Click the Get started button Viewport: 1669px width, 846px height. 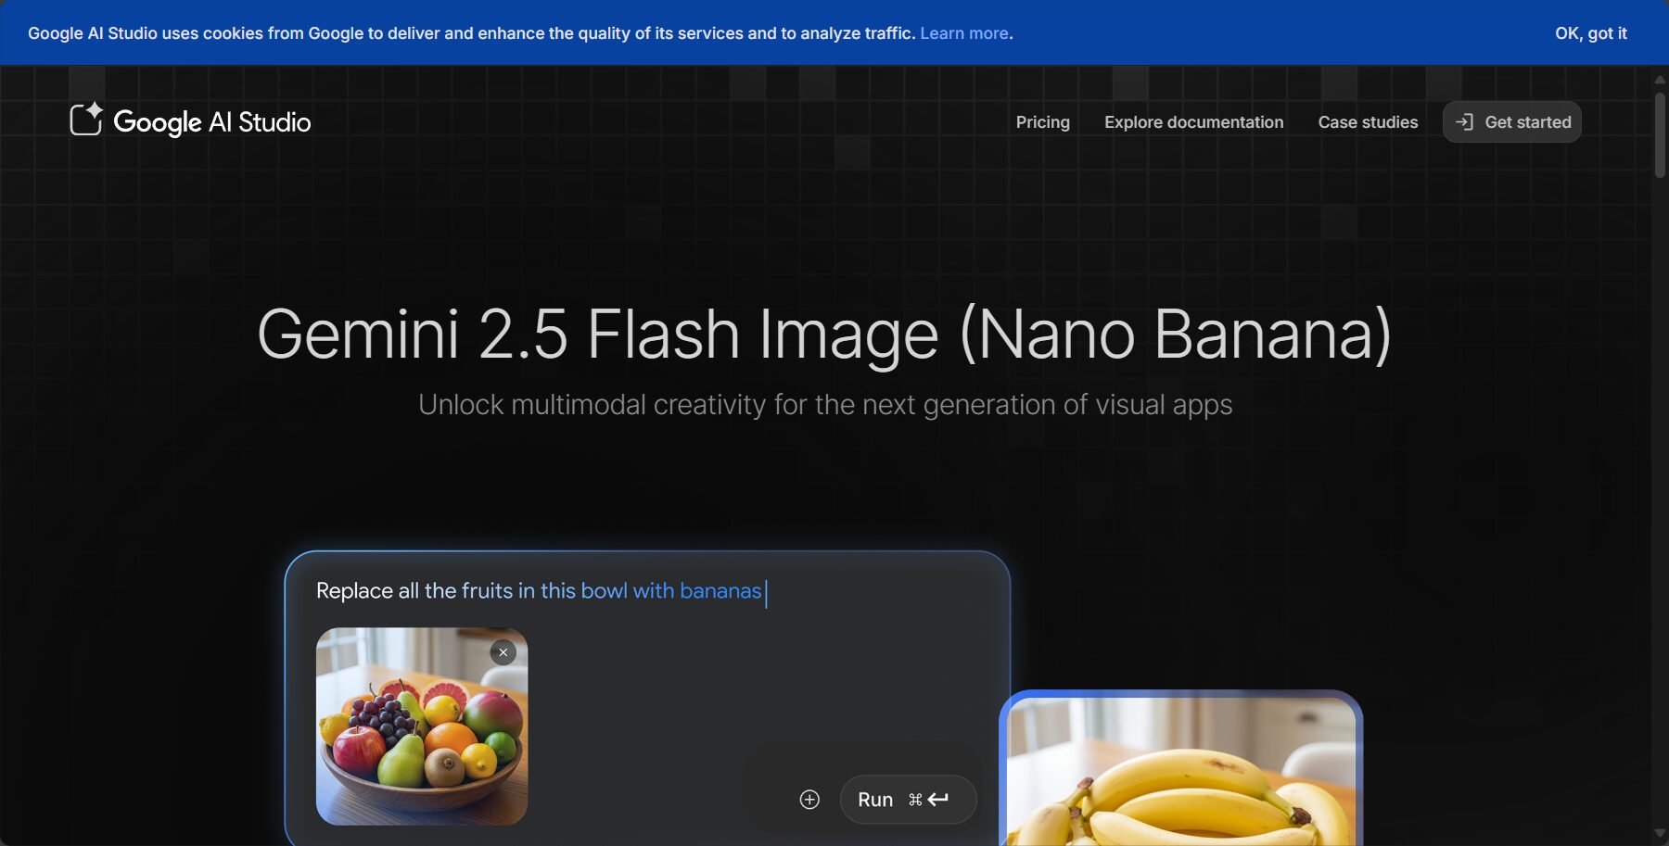click(1512, 121)
